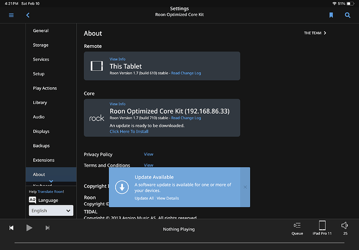
Task: Select the About settings tab
Action: [51, 175]
